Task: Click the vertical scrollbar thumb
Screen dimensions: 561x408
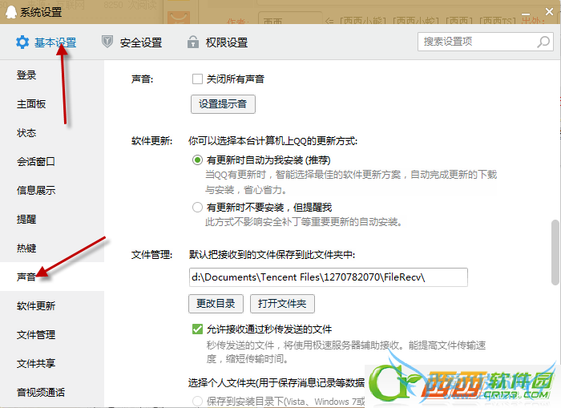Action: point(555,252)
